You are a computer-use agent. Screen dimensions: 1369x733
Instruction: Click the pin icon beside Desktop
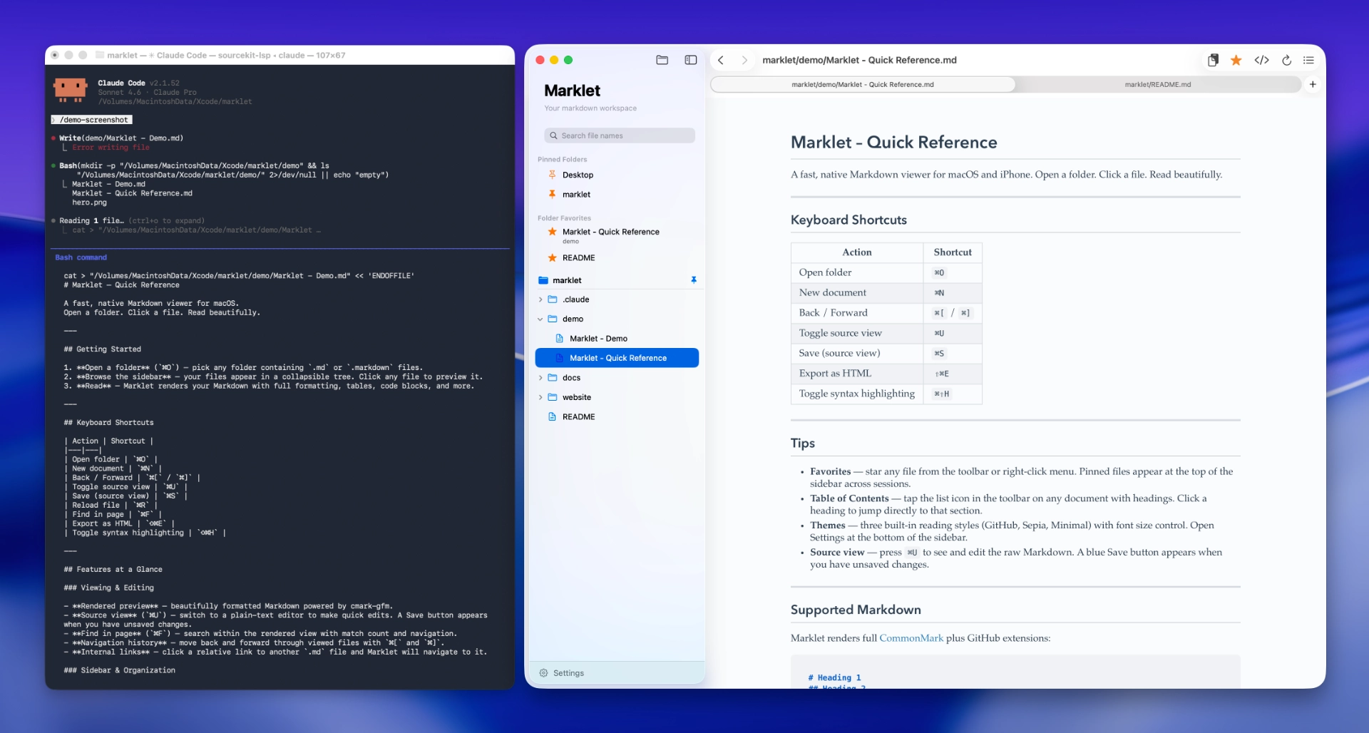coord(553,175)
